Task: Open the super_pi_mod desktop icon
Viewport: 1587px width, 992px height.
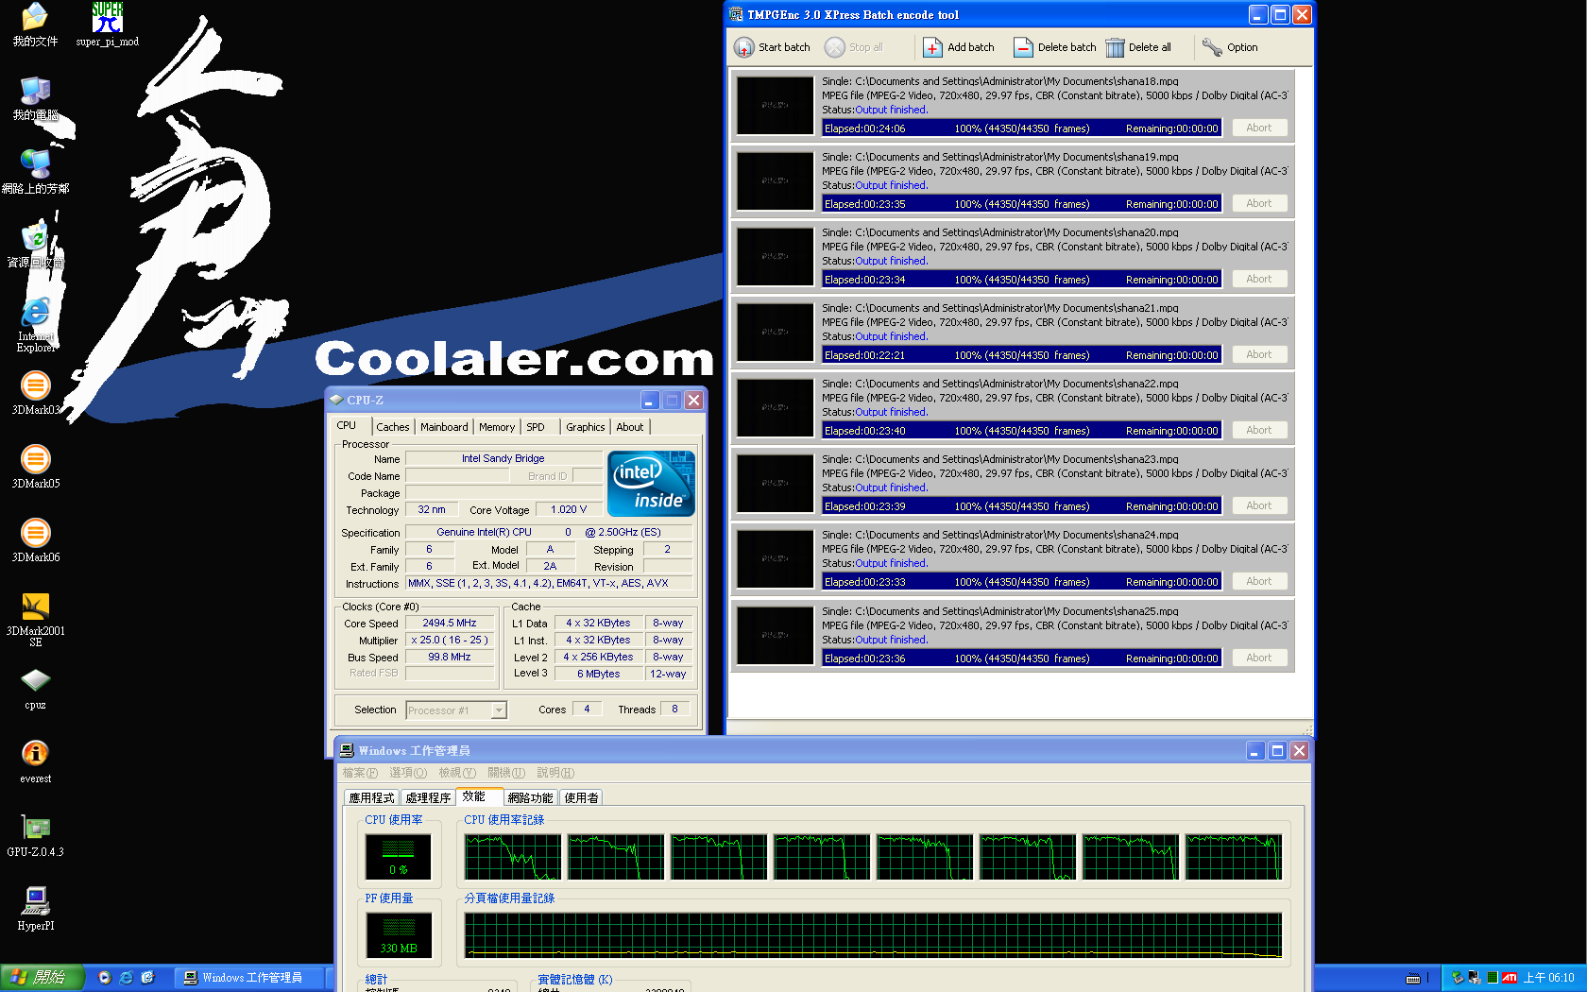Action: click(108, 17)
